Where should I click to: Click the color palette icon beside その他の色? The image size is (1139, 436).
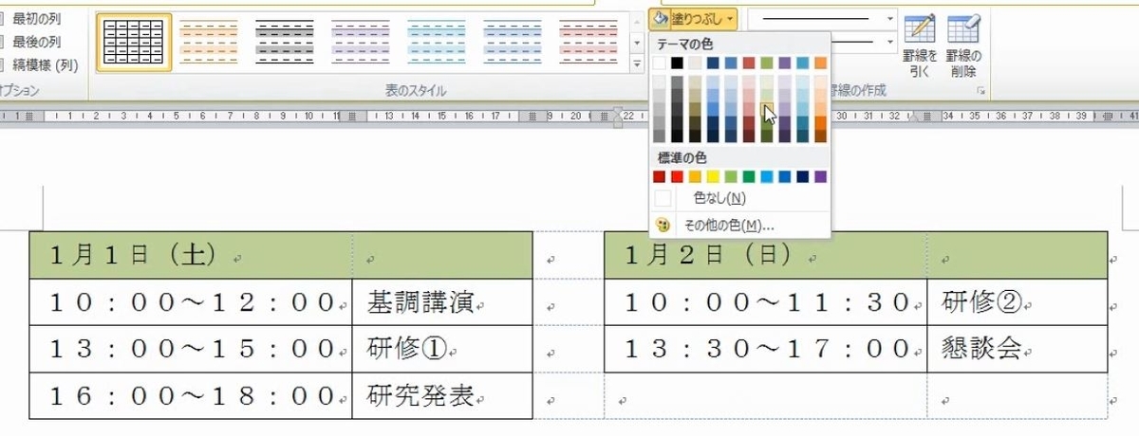(x=663, y=225)
